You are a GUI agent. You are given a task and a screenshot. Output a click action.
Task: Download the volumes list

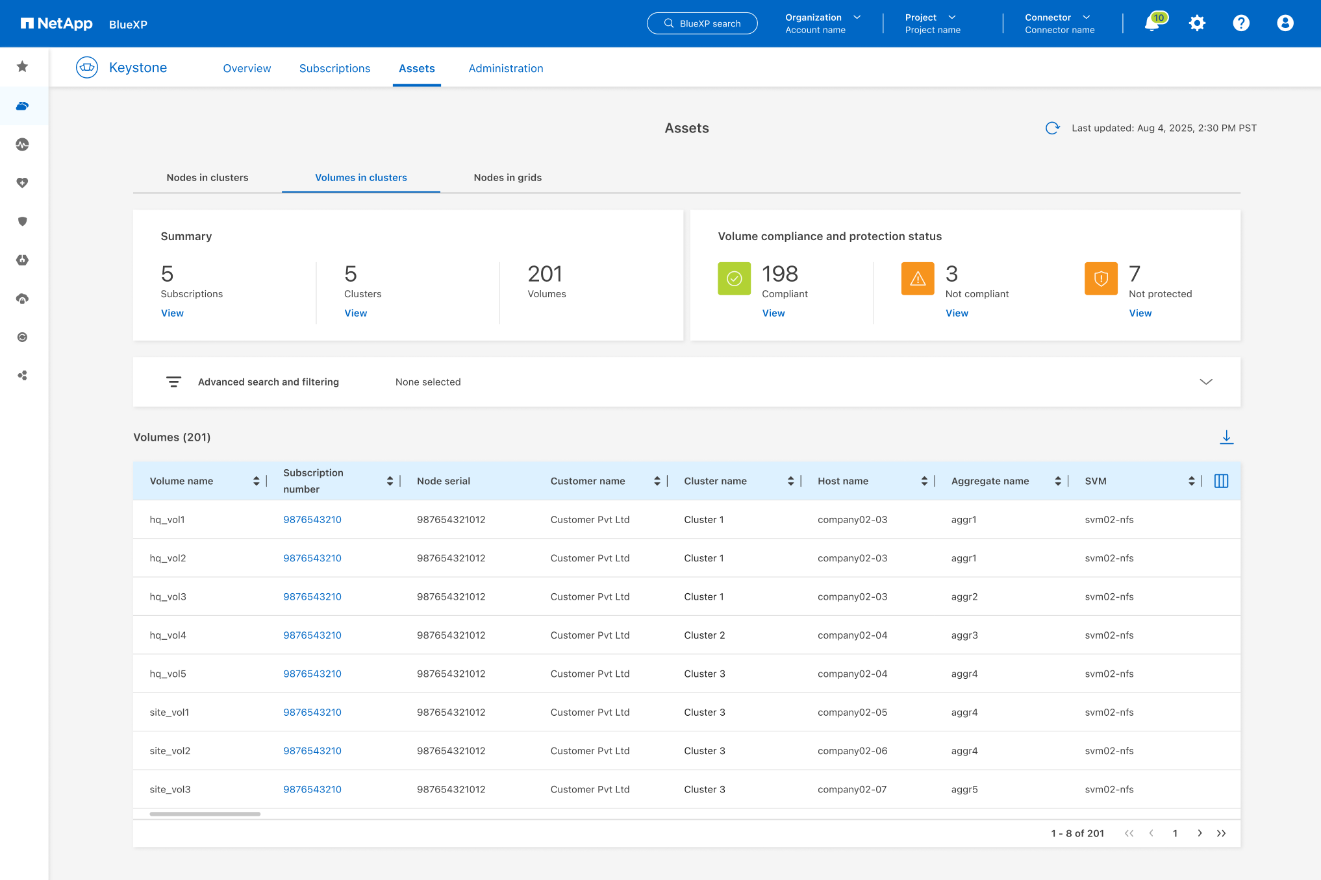[1226, 437]
